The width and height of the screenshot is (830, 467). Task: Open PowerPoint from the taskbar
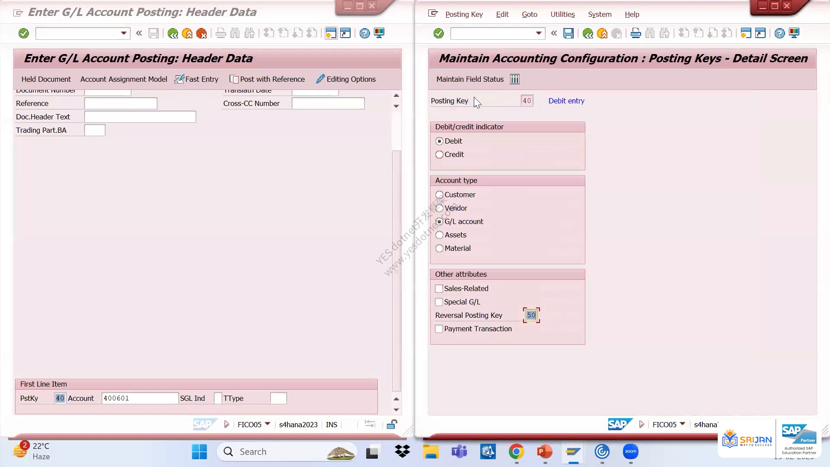(545, 452)
